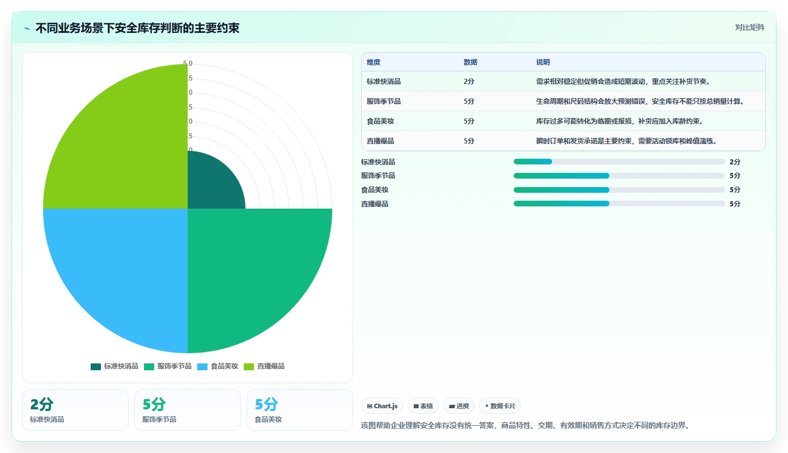Click the 食品美妆 progress bar
The width and height of the screenshot is (788, 453).
[x=619, y=190]
